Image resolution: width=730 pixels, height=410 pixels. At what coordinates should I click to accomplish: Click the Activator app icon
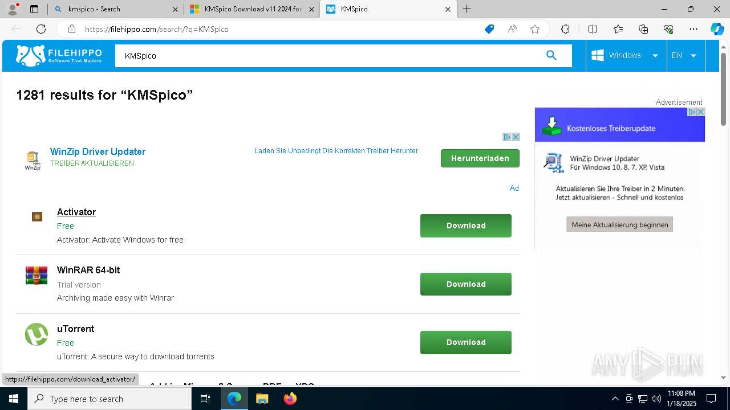(37, 216)
